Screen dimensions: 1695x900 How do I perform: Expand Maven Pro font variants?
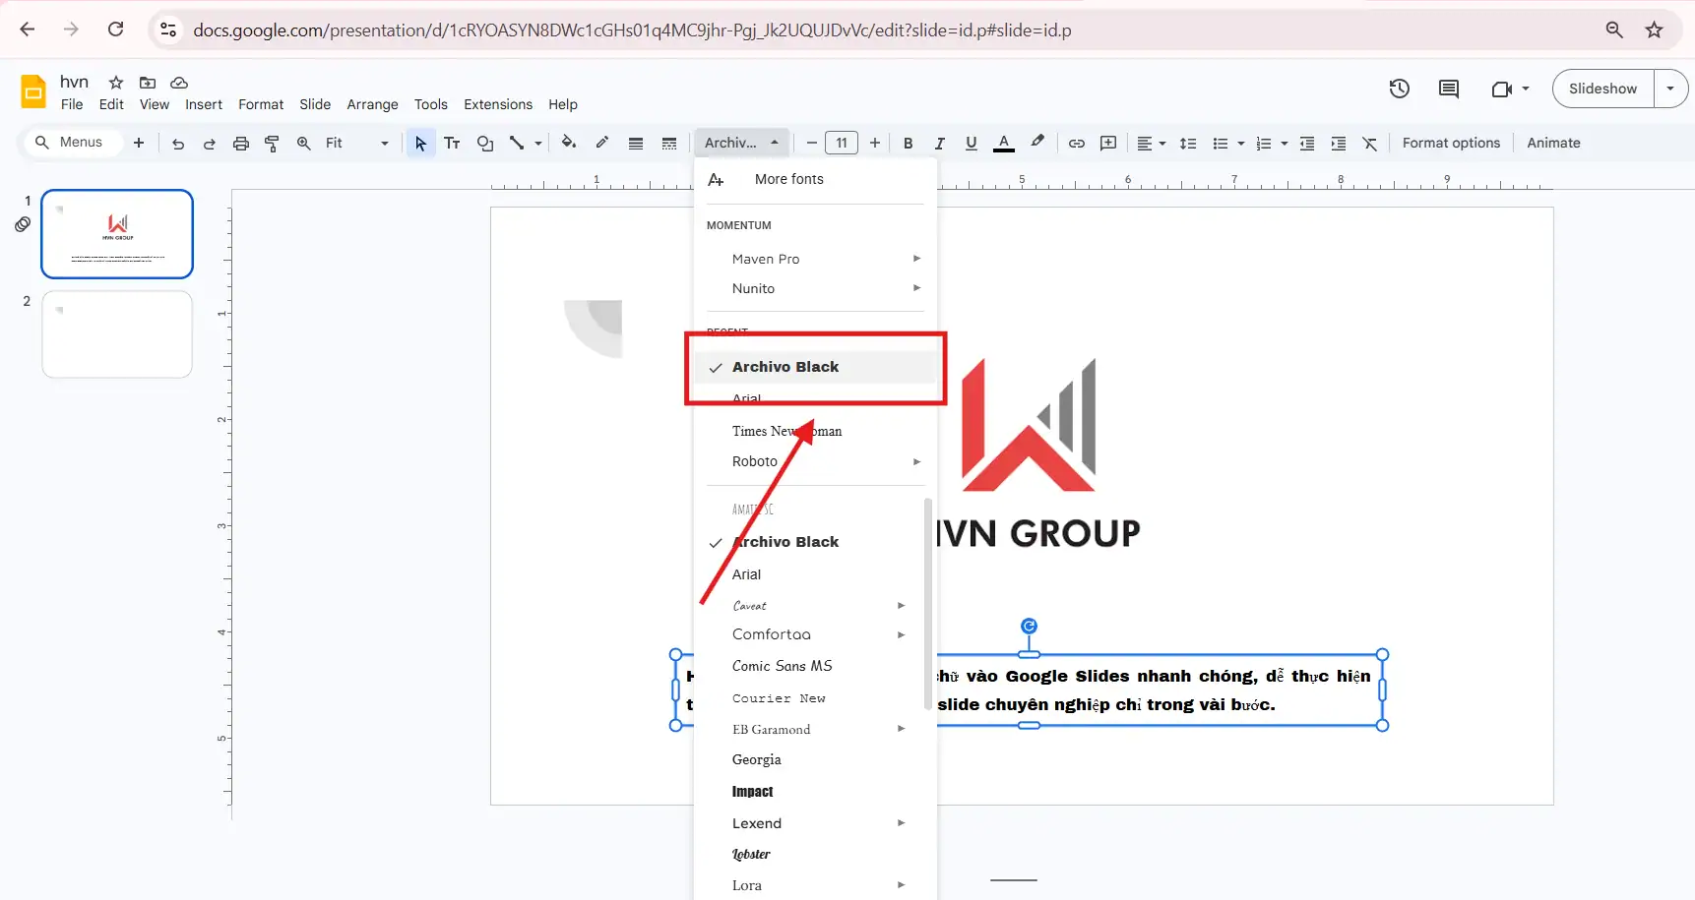pos(916,259)
